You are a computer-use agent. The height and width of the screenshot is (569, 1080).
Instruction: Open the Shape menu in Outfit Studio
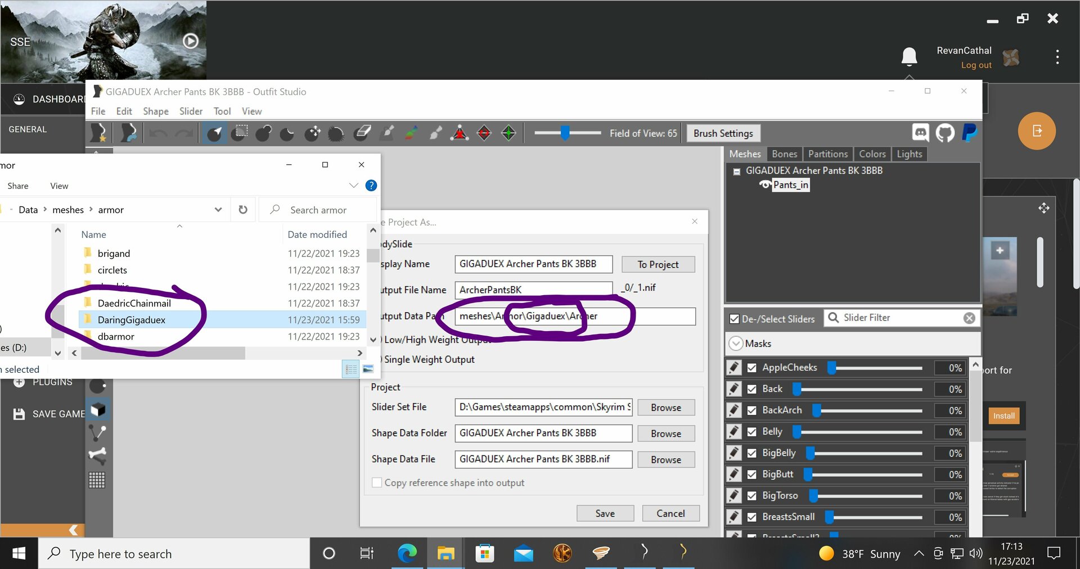[x=156, y=111]
